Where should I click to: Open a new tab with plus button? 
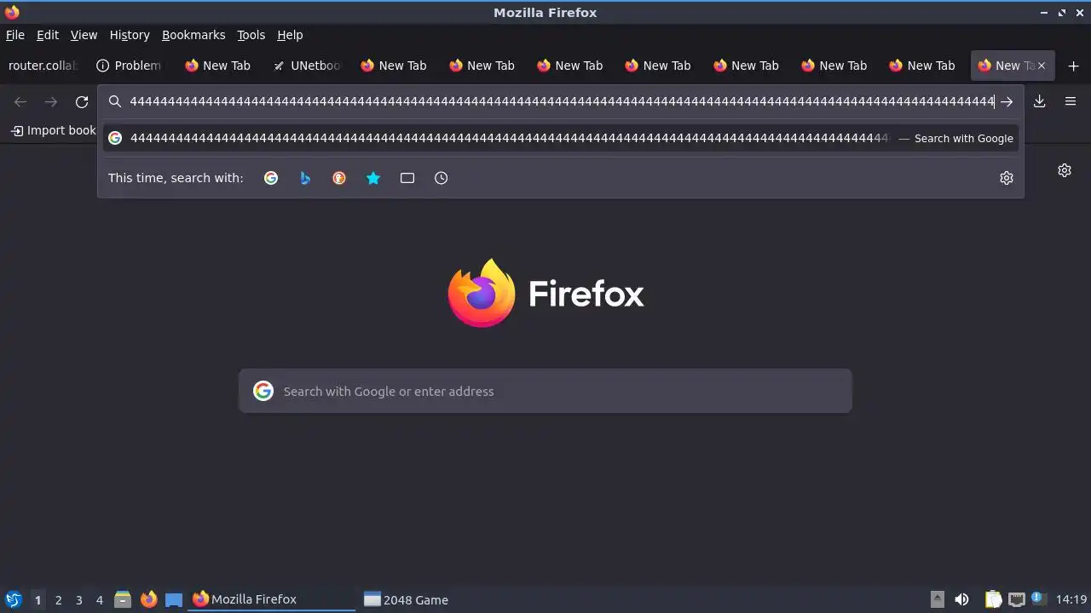(x=1073, y=66)
